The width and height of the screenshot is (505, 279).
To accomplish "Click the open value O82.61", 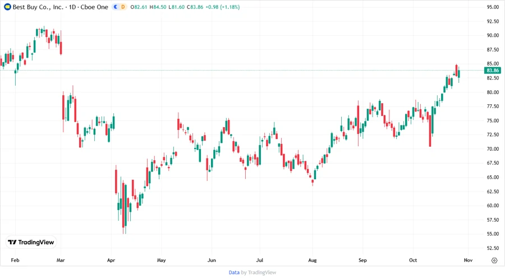I will click(x=139, y=7).
